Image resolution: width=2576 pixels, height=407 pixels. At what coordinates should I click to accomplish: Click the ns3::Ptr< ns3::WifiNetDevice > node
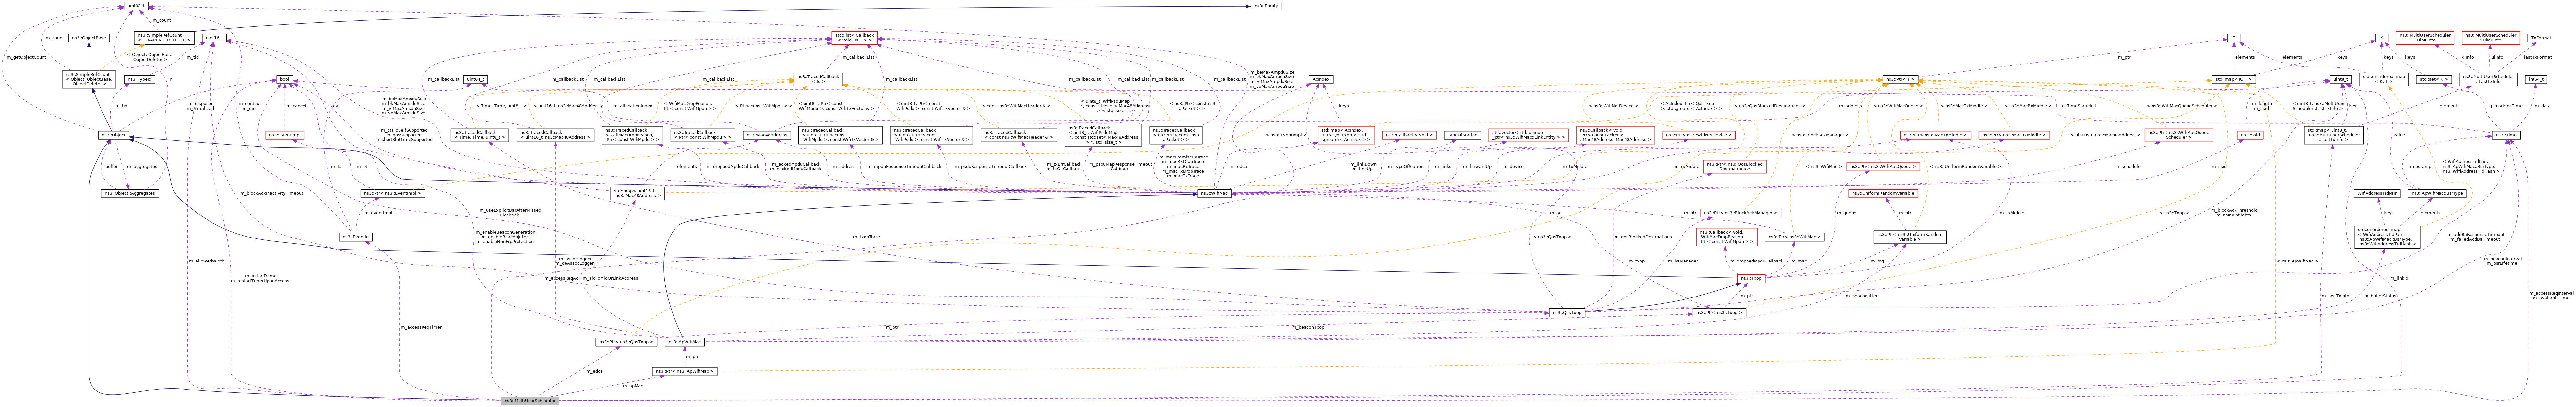[x=1699, y=135]
